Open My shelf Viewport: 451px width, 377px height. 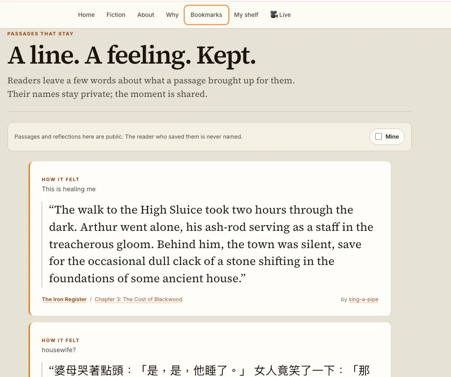pyautogui.click(x=246, y=15)
